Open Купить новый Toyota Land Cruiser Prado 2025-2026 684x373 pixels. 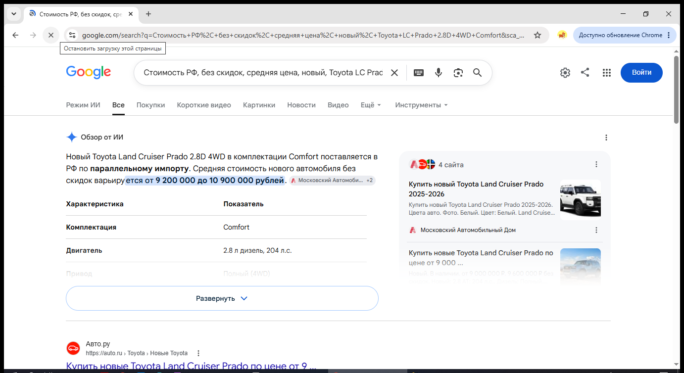476,189
